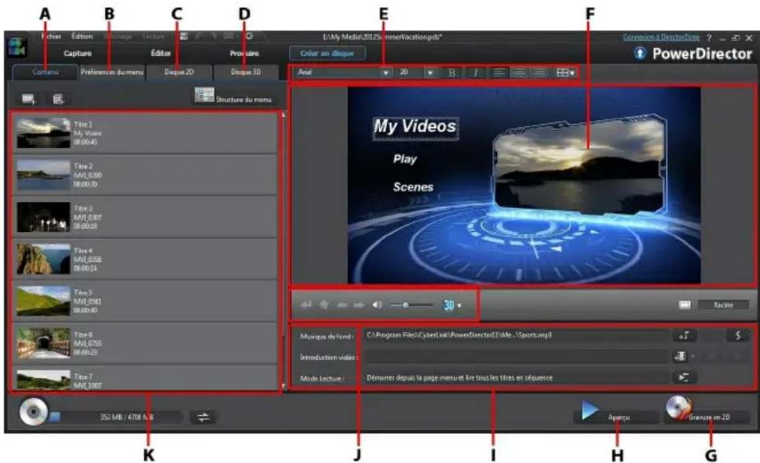Click the Aperçu preview button
The height and width of the screenshot is (463, 760).
click(x=614, y=417)
